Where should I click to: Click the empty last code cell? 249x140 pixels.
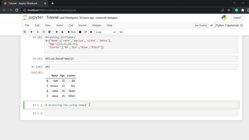[x=141, y=113]
